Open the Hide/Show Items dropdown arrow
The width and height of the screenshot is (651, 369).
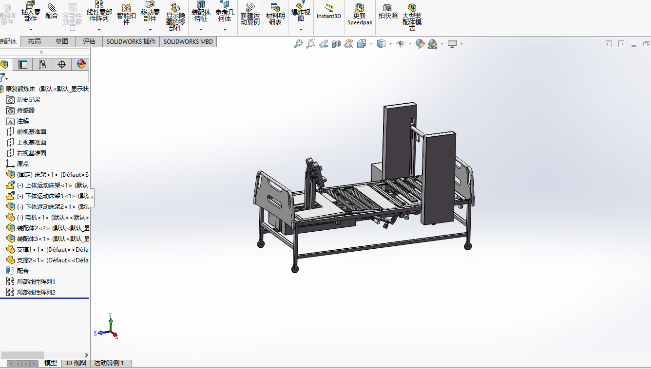point(410,44)
